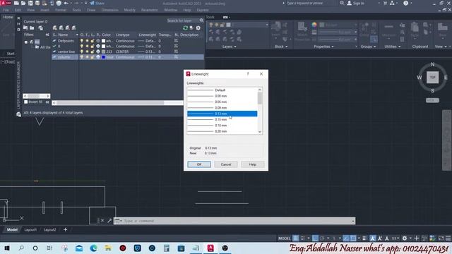Open File Explorer from the taskbar
The height and width of the screenshot is (254, 452).
point(108,248)
